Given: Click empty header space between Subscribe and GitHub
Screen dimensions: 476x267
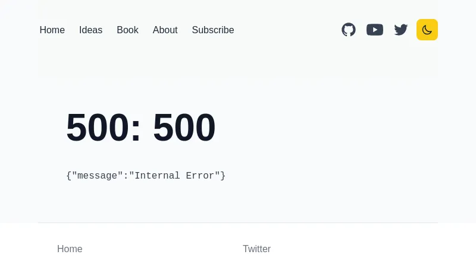Looking at the screenshot, I should click(x=287, y=30).
